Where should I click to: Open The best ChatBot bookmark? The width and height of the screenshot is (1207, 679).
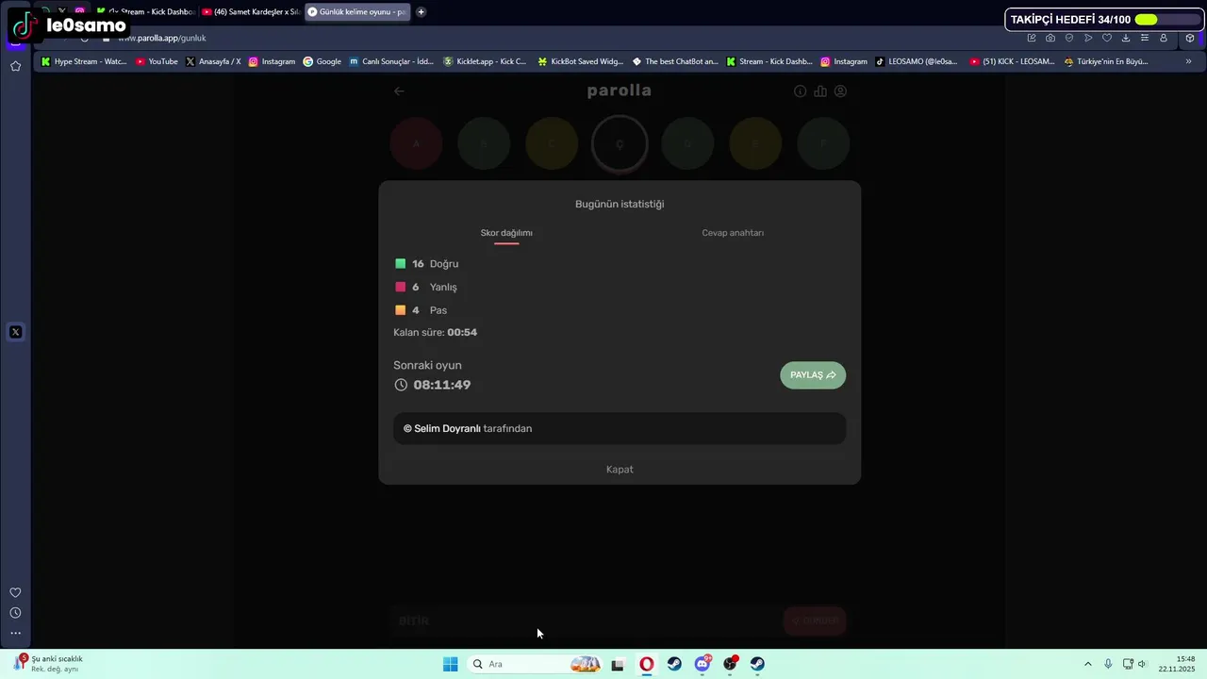coord(675,61)
